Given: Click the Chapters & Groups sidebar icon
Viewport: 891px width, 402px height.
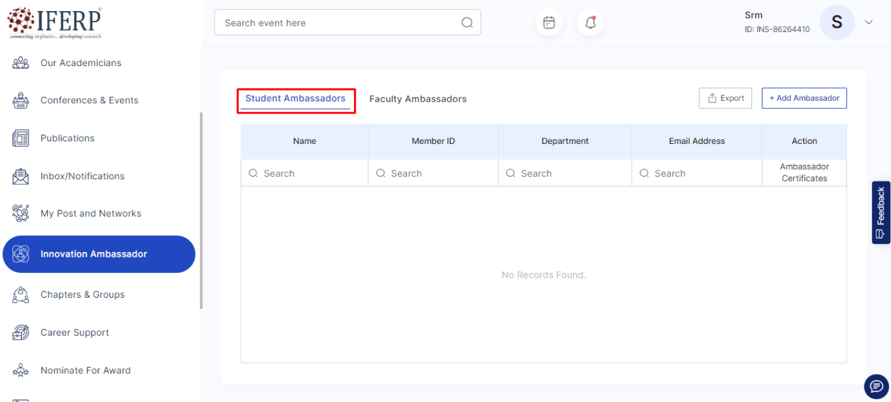Looking at the screenshot, I should click(x=20, y=295).
